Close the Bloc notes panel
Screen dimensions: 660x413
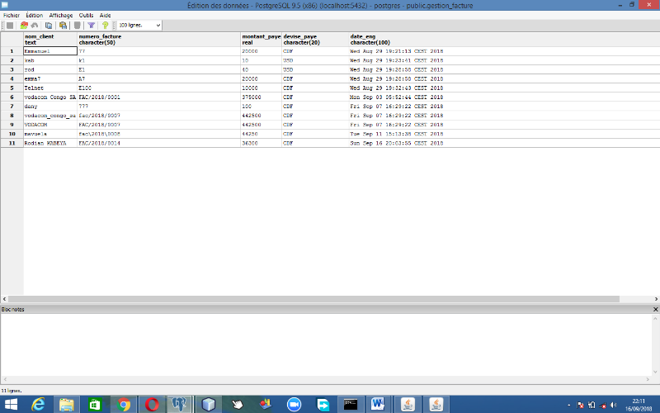coord(655,309)
